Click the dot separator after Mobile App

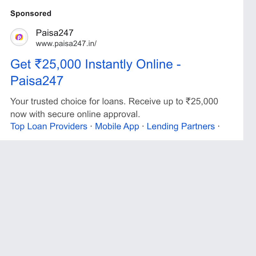[x=143, y=126]
